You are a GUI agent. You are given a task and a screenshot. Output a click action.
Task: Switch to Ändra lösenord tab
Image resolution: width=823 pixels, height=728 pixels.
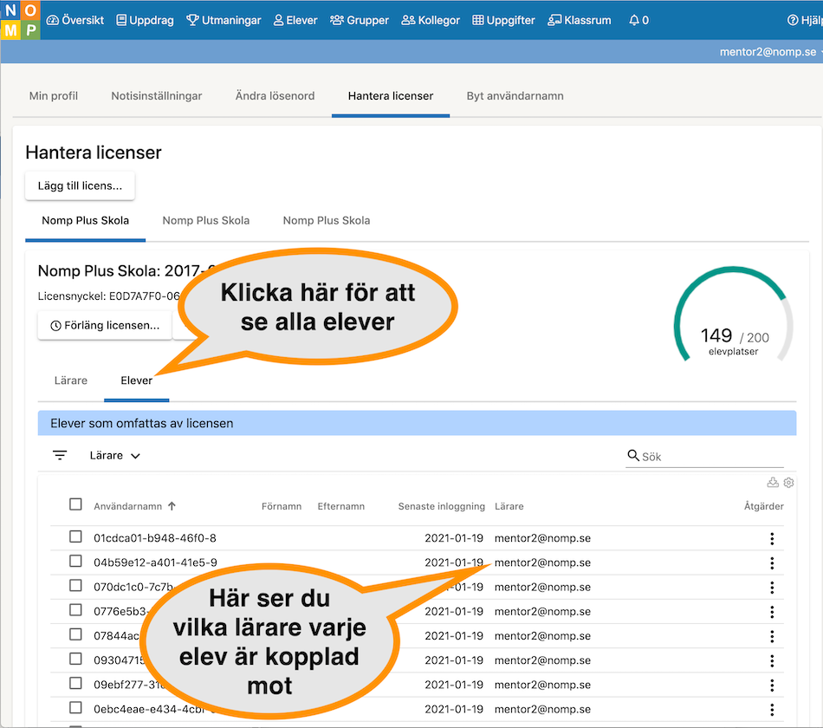coord(275,96)
